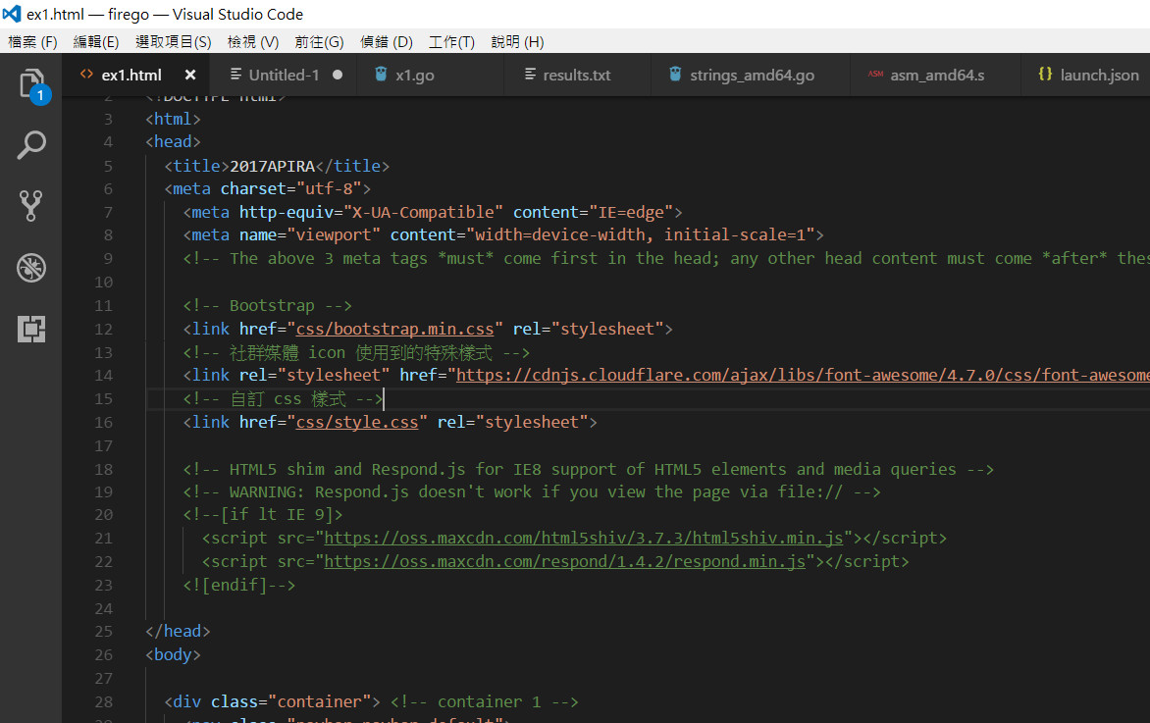Open the Search sidebar icon

pyautogui.click(x=31, y=145)
